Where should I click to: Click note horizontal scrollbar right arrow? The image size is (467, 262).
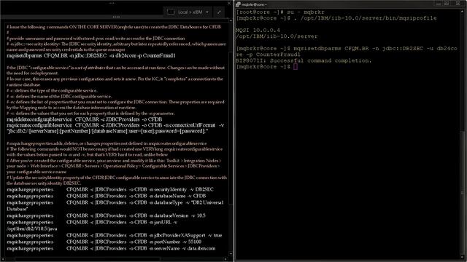pos(225,259)
